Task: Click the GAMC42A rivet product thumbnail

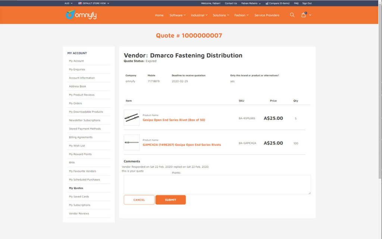Action: point(132,143)
